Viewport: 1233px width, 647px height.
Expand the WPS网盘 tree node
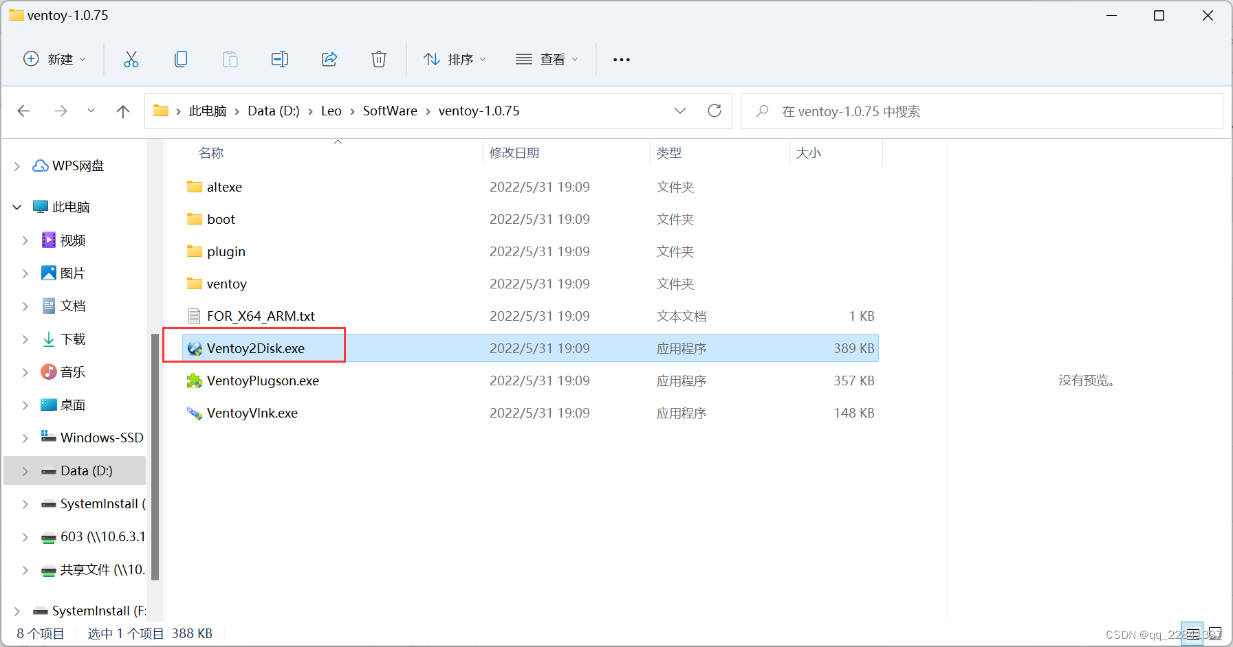tap(17, 166)
